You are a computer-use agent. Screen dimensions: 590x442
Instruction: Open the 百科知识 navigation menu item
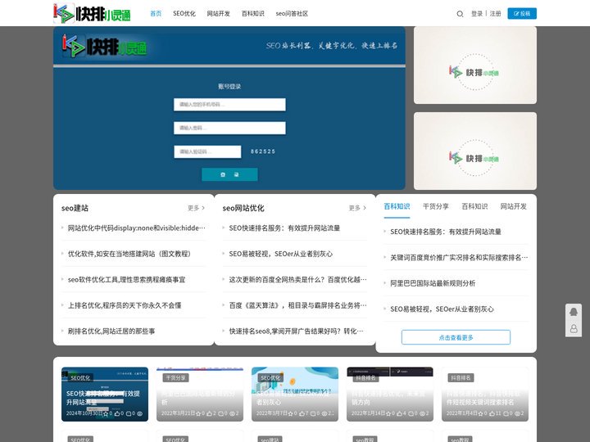pos(253,14)
